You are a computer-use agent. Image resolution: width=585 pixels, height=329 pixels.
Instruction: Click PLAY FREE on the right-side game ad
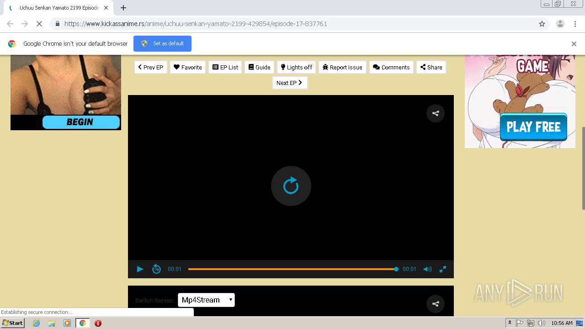(x=533, y=127)
